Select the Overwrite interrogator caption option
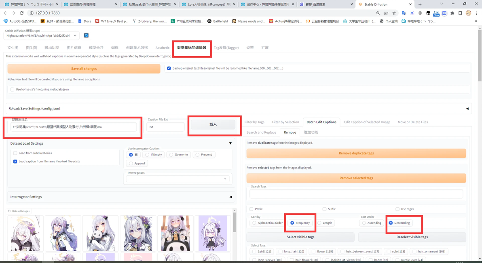Screen dimensions: 482x263 point(179,155)
